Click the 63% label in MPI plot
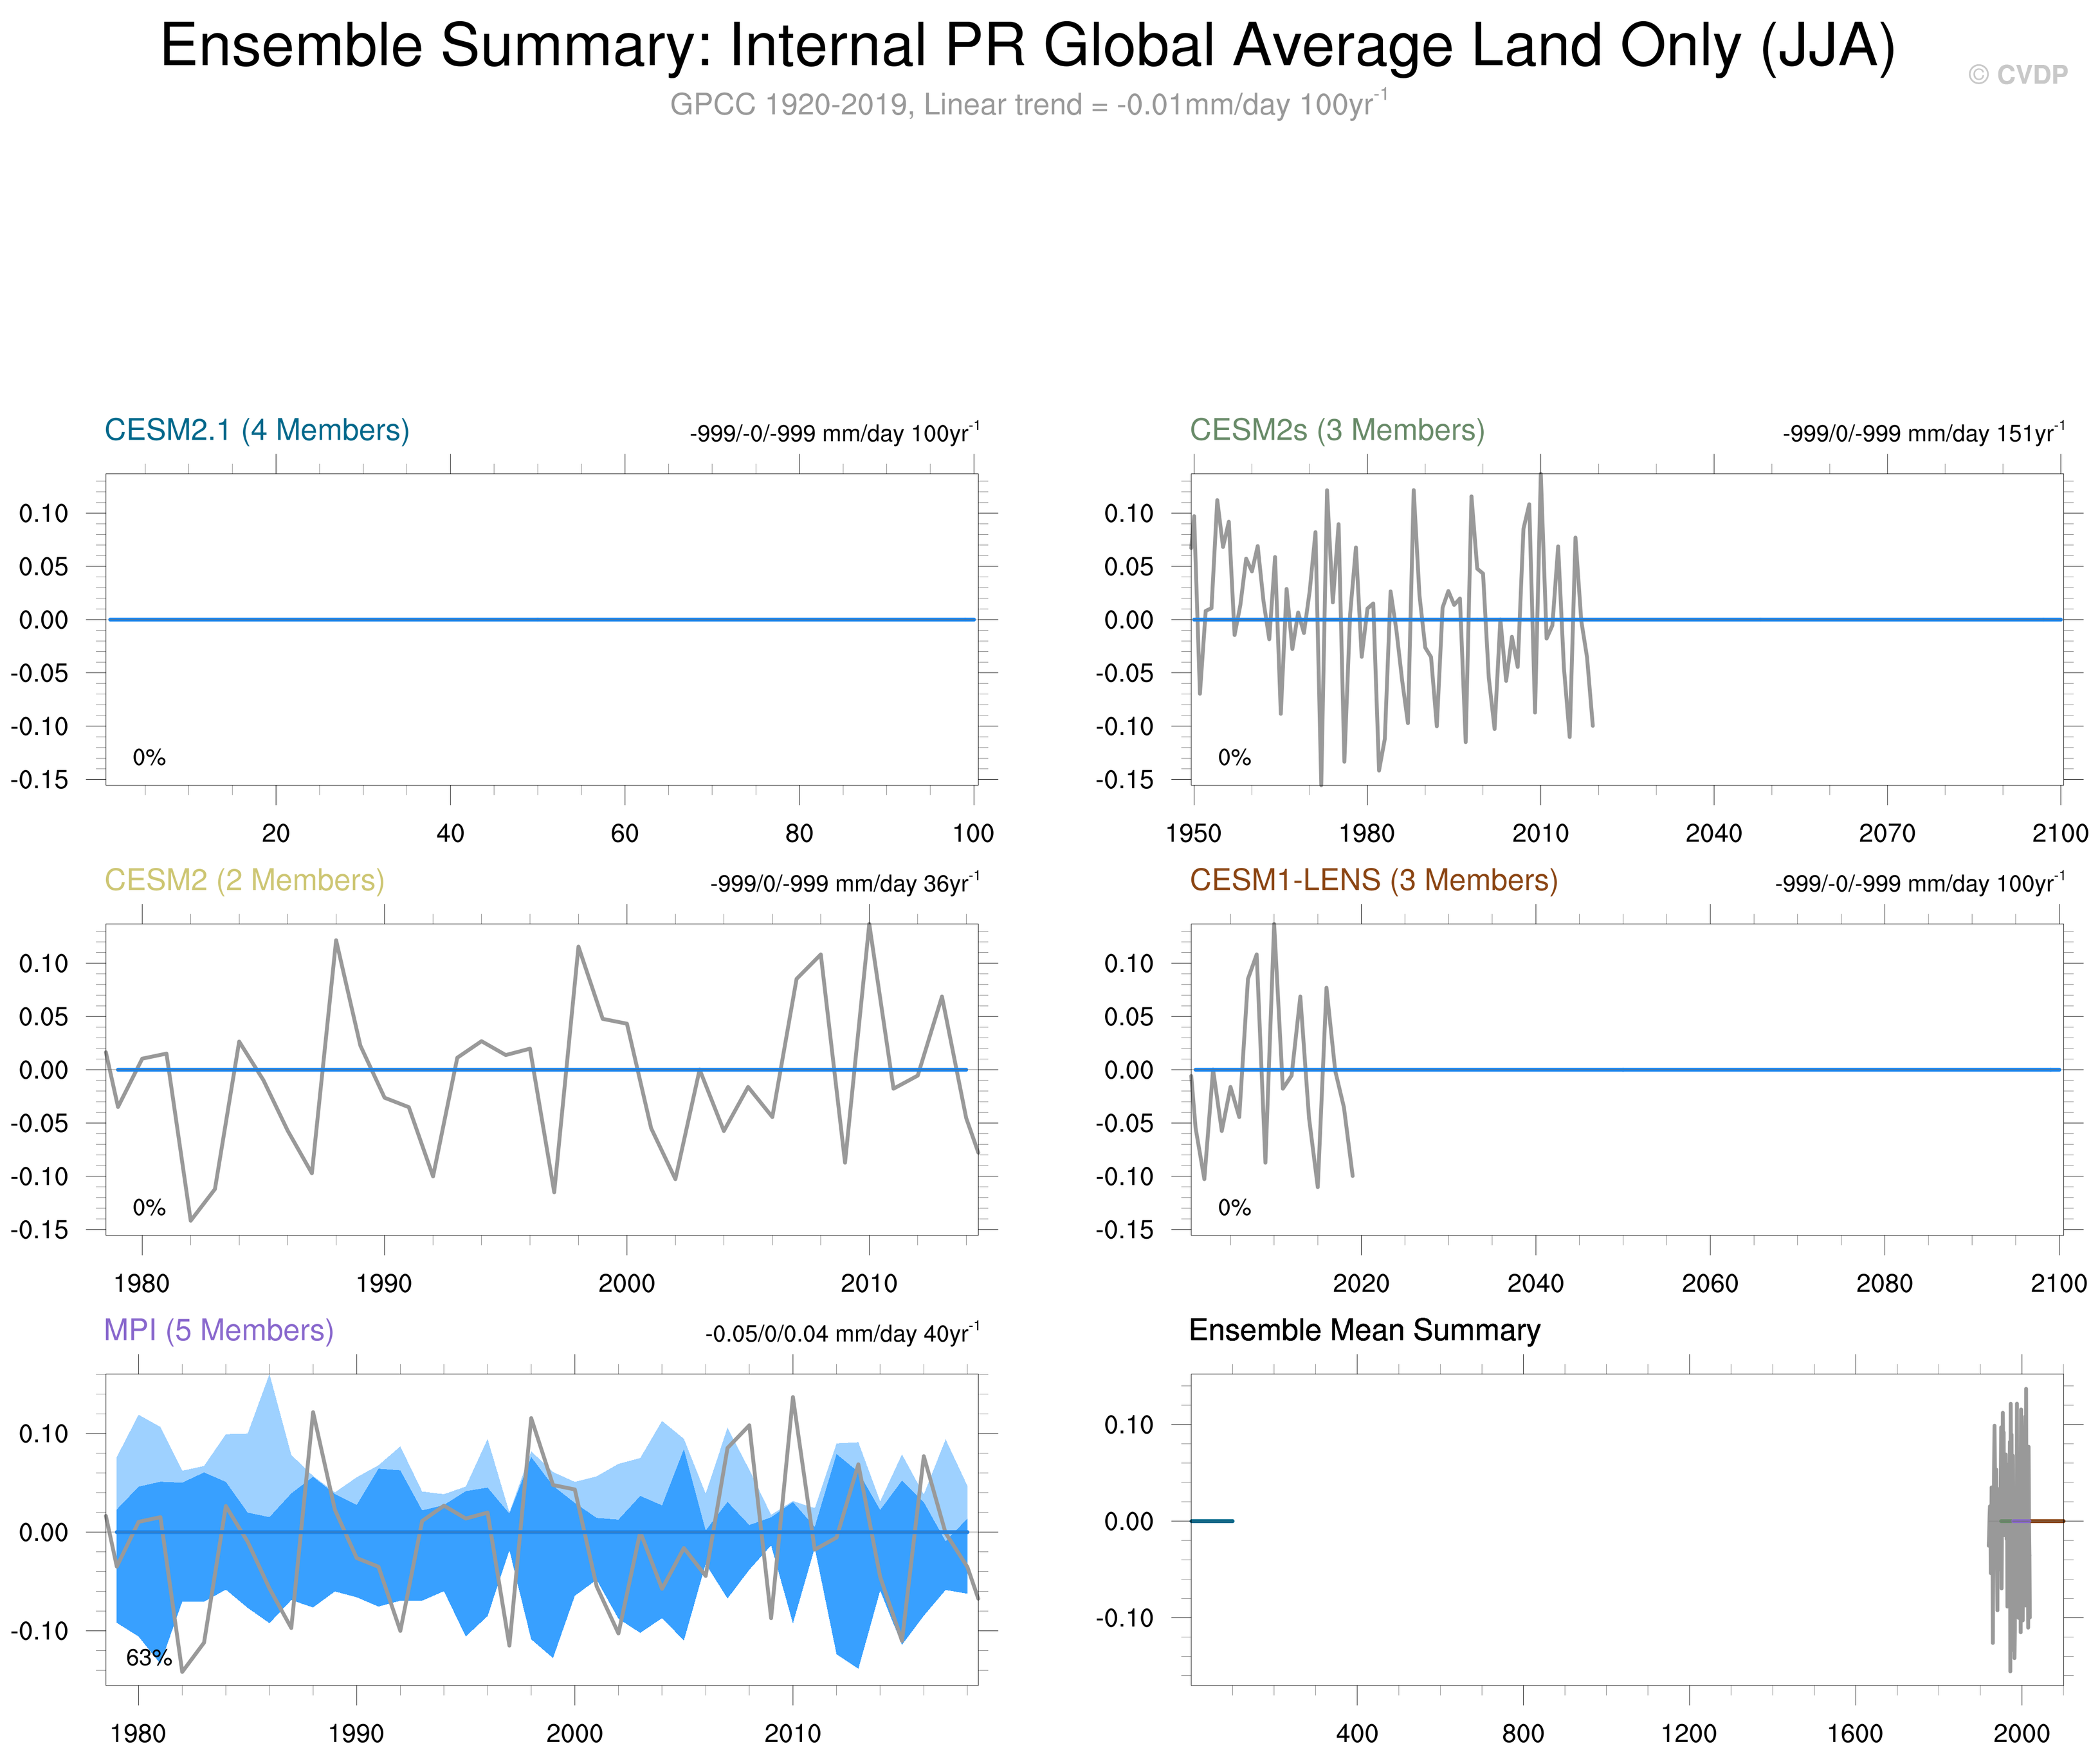 click(x=148, y=1658)
